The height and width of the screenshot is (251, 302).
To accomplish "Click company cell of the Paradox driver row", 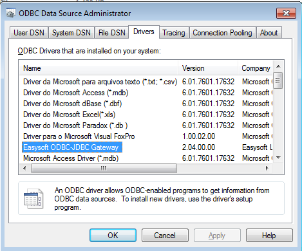I will (257, 126).
